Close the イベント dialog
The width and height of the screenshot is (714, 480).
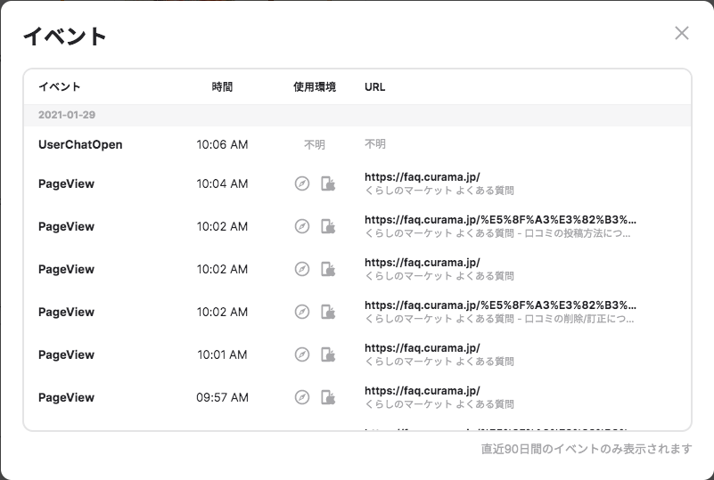pos(682,33)
